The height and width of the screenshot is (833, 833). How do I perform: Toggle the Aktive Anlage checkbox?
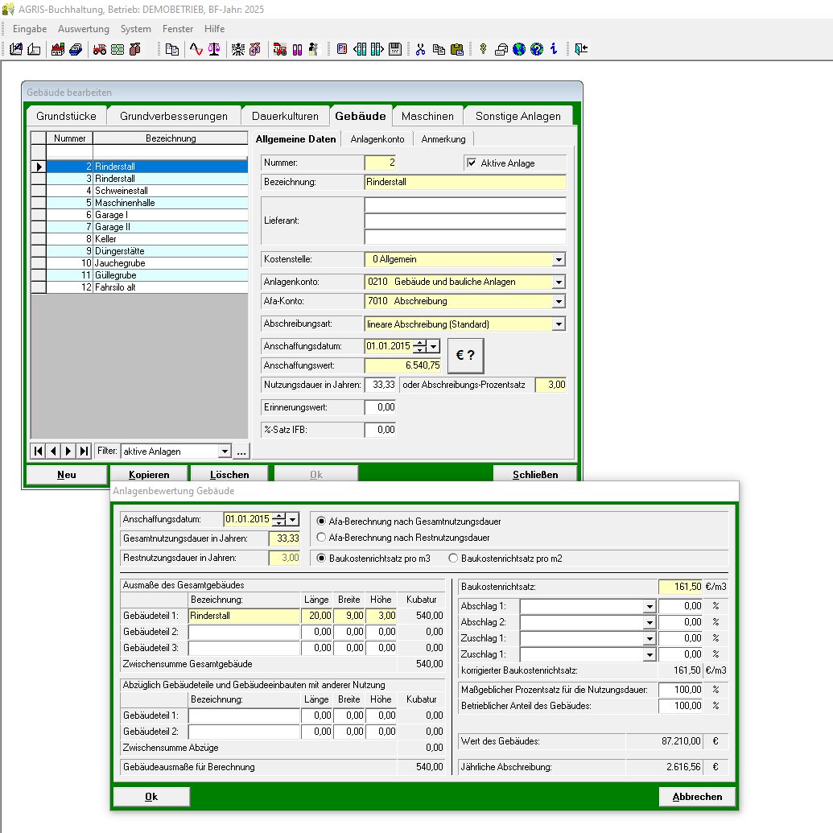(472, 163)
